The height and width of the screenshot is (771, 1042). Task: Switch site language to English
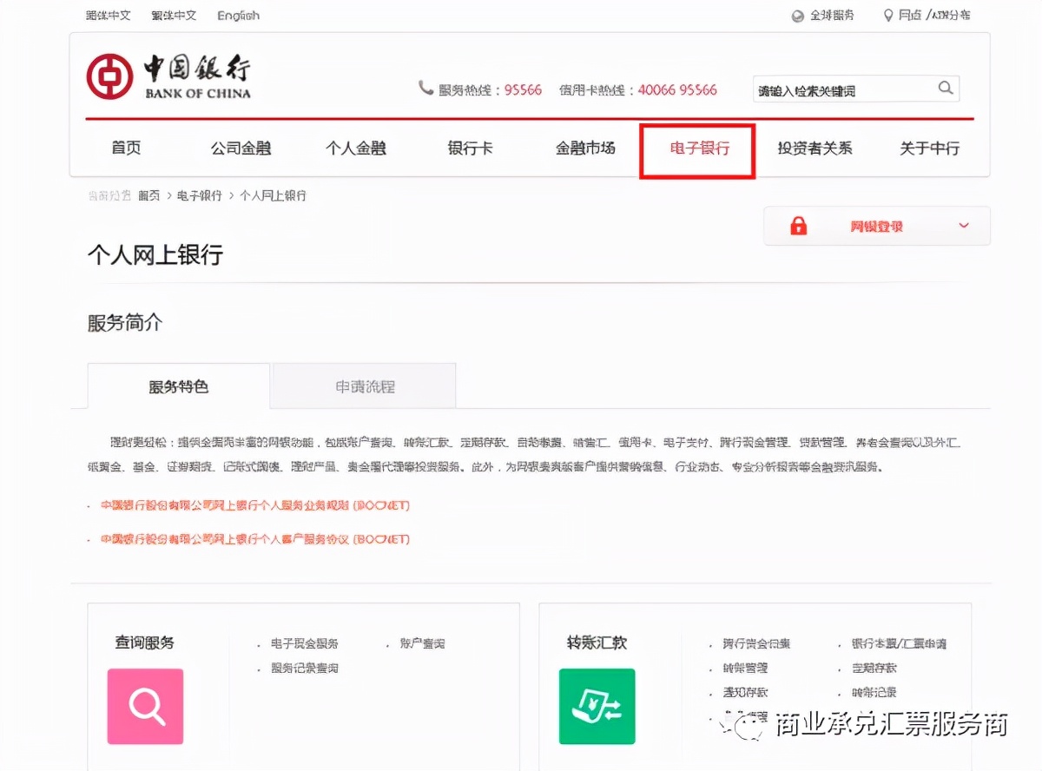237,15
